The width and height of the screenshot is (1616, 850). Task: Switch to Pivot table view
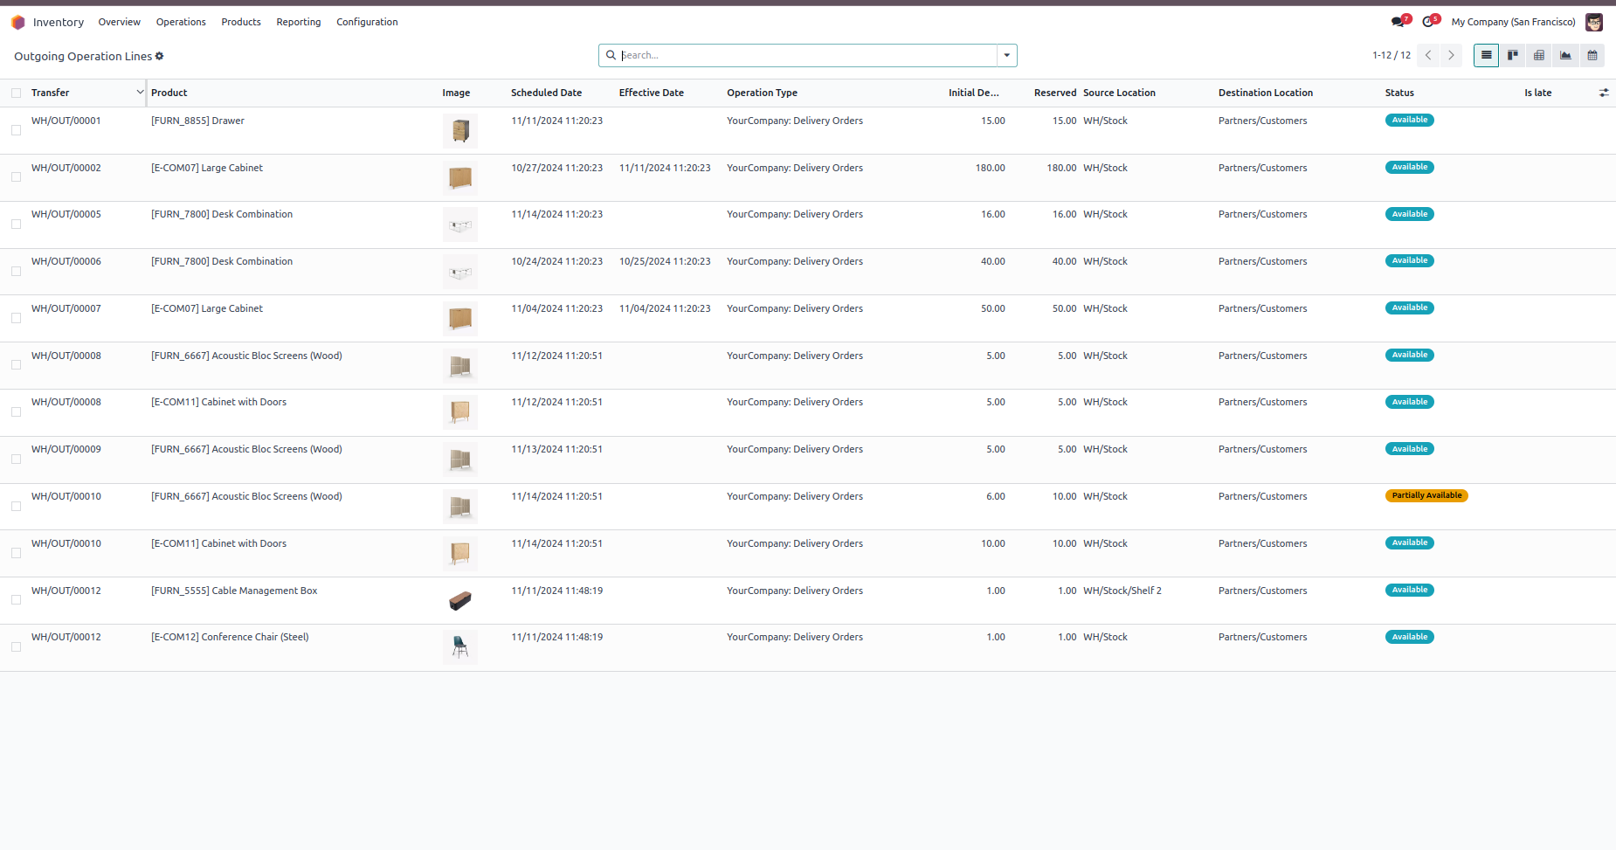(1539, 55)
